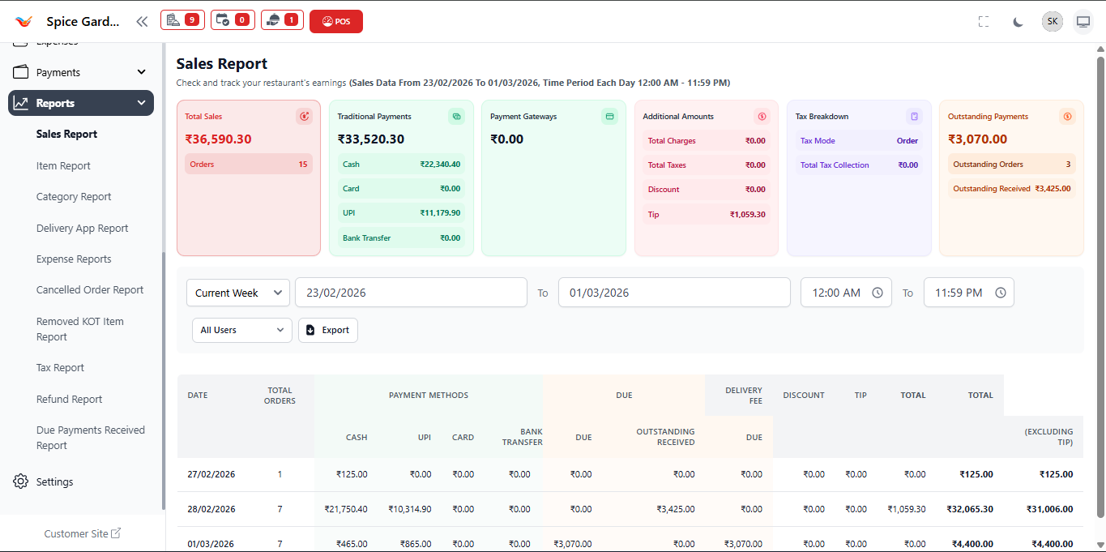Open the All Users dropdown

(x=241, y=330)
